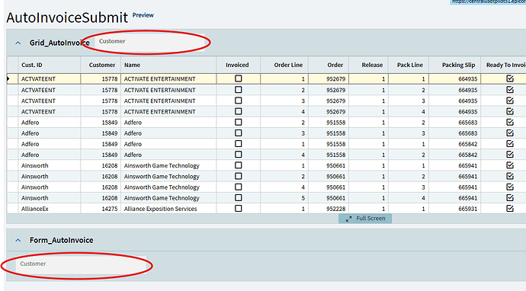Click packing slip 665931

[x=467, y=209]
